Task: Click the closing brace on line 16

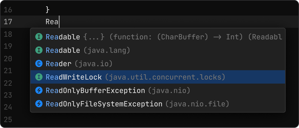Action: point(47,10)
